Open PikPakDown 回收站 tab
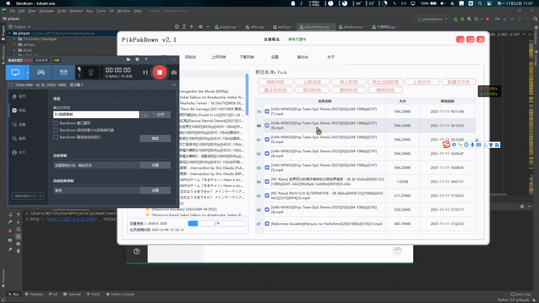 tap(190, 57)
